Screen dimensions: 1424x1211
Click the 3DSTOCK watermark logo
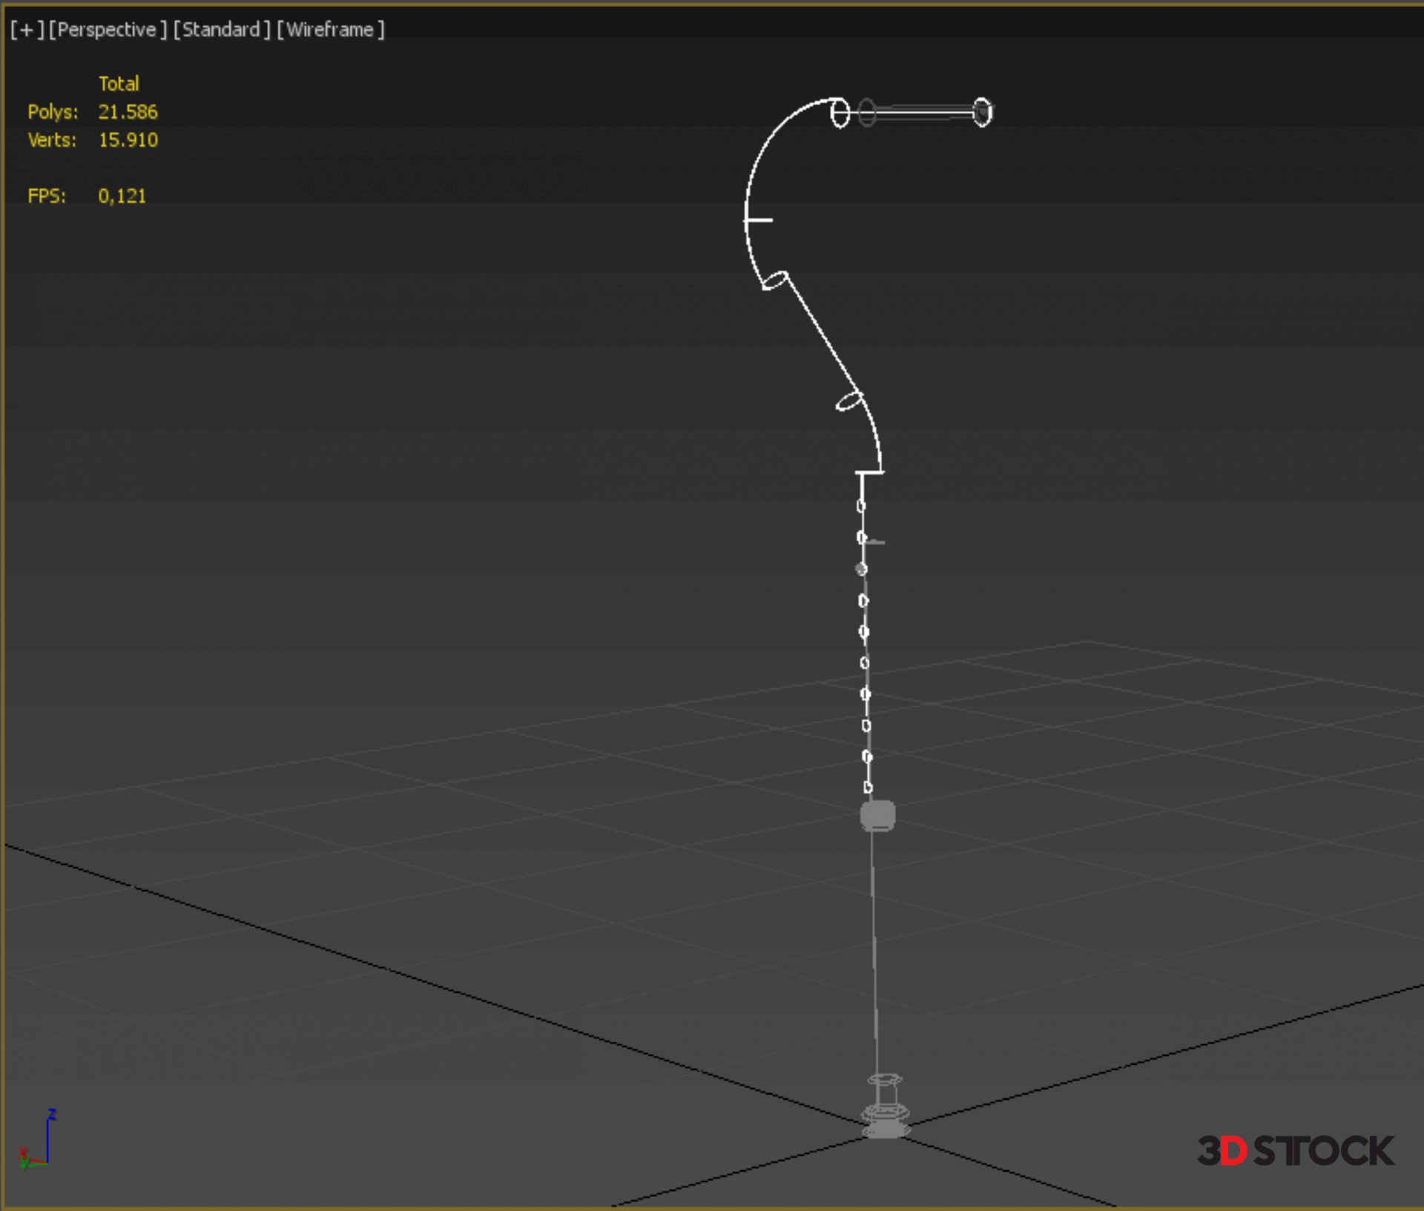pos(1295,1151)
